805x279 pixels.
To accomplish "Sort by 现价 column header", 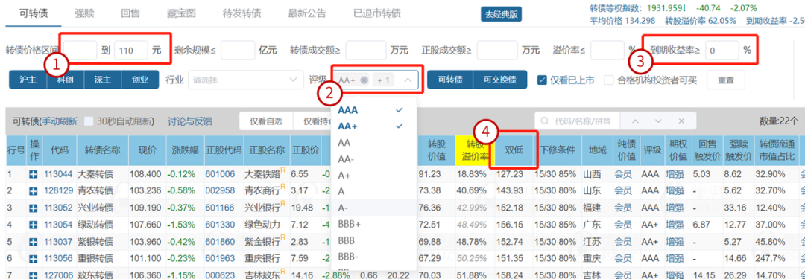I will [x=146, y=150].
